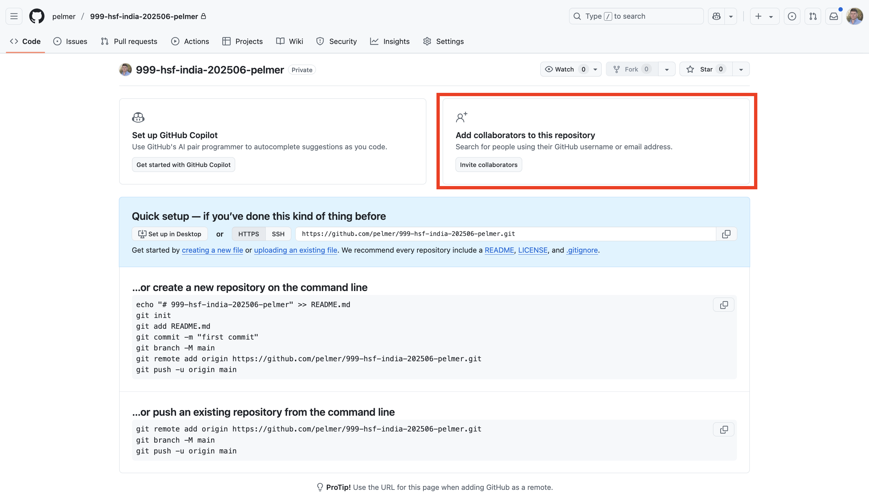Expand the Fork dropdown arrow

[667, 69]
